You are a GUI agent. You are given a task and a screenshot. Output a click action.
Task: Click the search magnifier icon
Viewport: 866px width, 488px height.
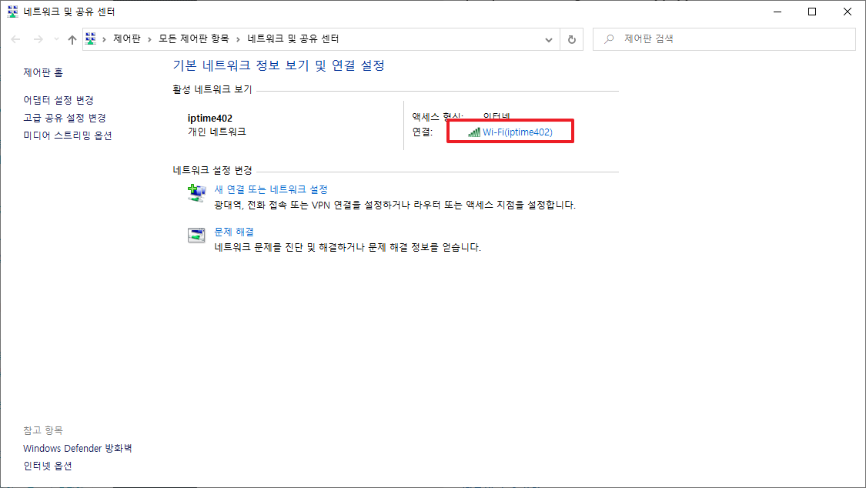point(609,39)
